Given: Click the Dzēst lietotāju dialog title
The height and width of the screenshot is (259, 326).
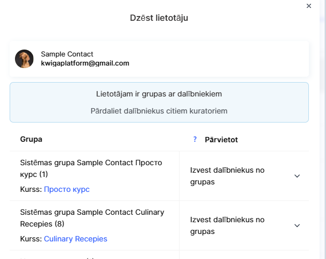Looking at the screenshot, I should point(159,18).
